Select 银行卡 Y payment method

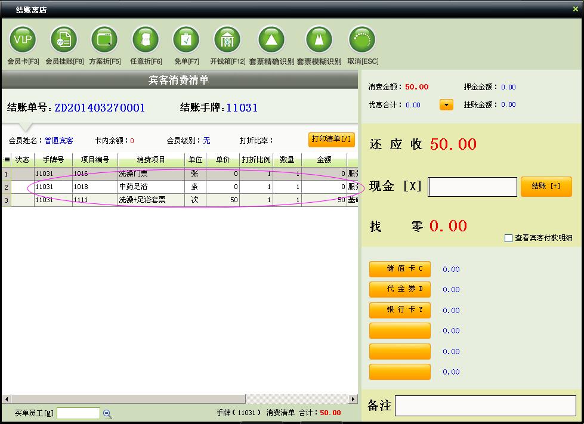pyautogui.click(x=400, y=310)
